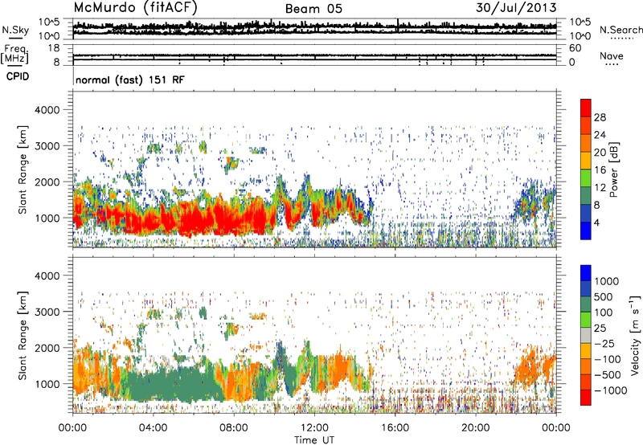Click the 'Beam 05' label
This screenshot has width=643, height=445.
tap(313, 9)
